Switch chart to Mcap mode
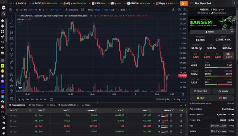Viewport: 238px width, 136px height. (98, 10)
